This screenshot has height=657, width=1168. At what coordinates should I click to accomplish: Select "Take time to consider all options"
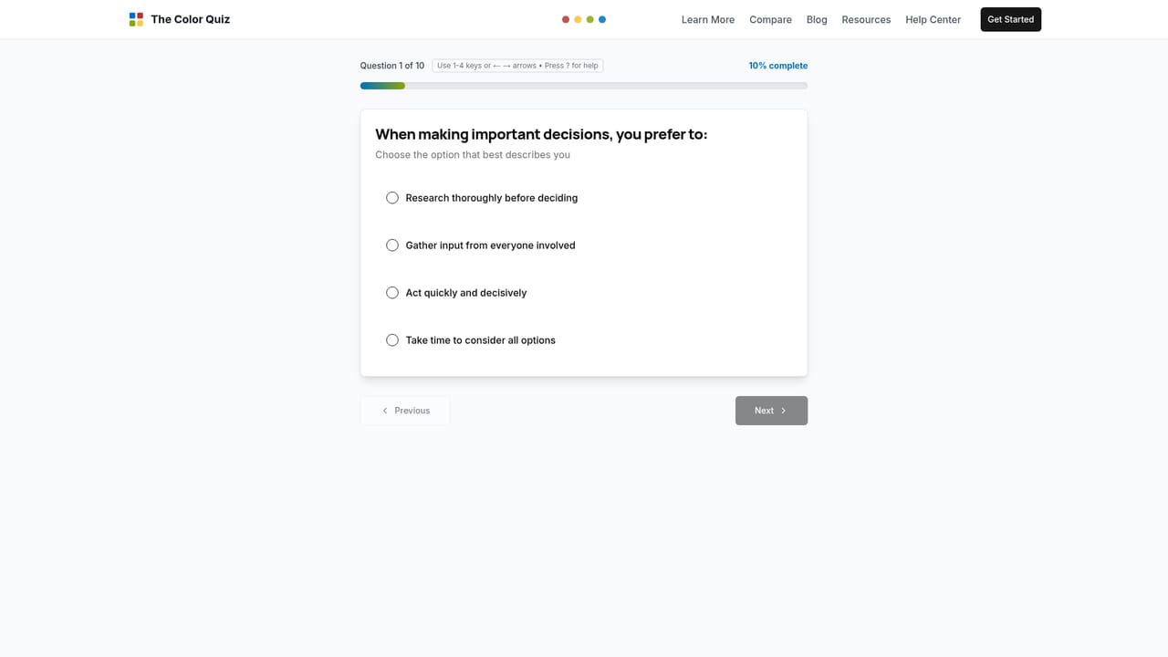pyautogui.click(x=392, y=340)
